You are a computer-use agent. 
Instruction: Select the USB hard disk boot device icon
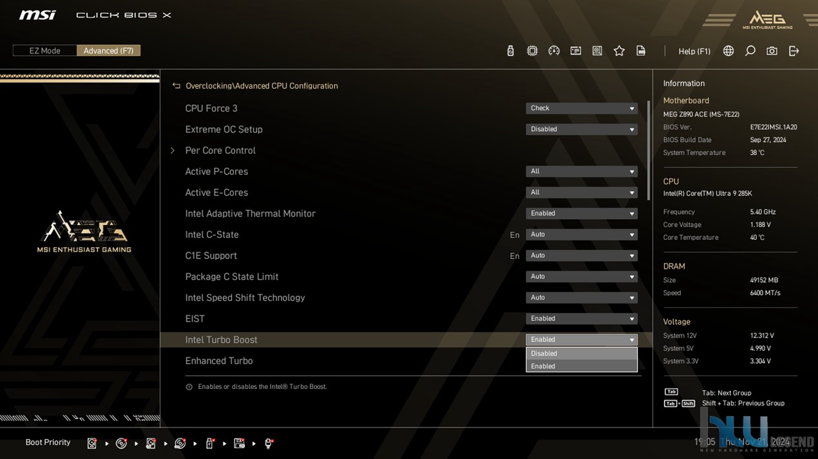point(151,443)
